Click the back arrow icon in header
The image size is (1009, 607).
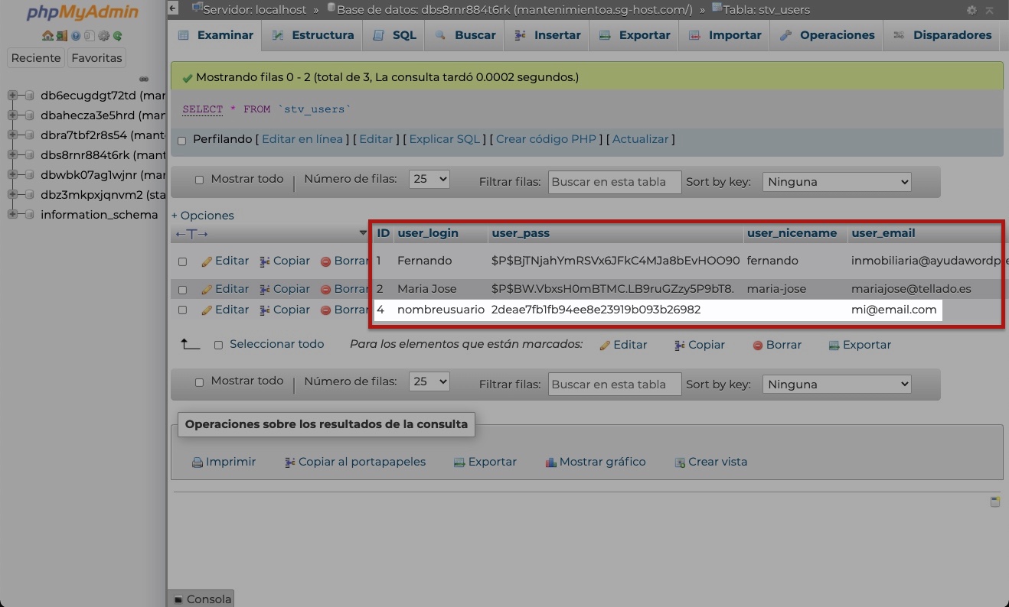172,7
